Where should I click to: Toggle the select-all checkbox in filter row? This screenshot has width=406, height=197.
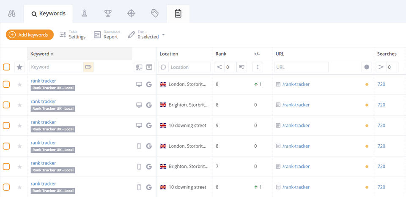click(x=6, y=67)
